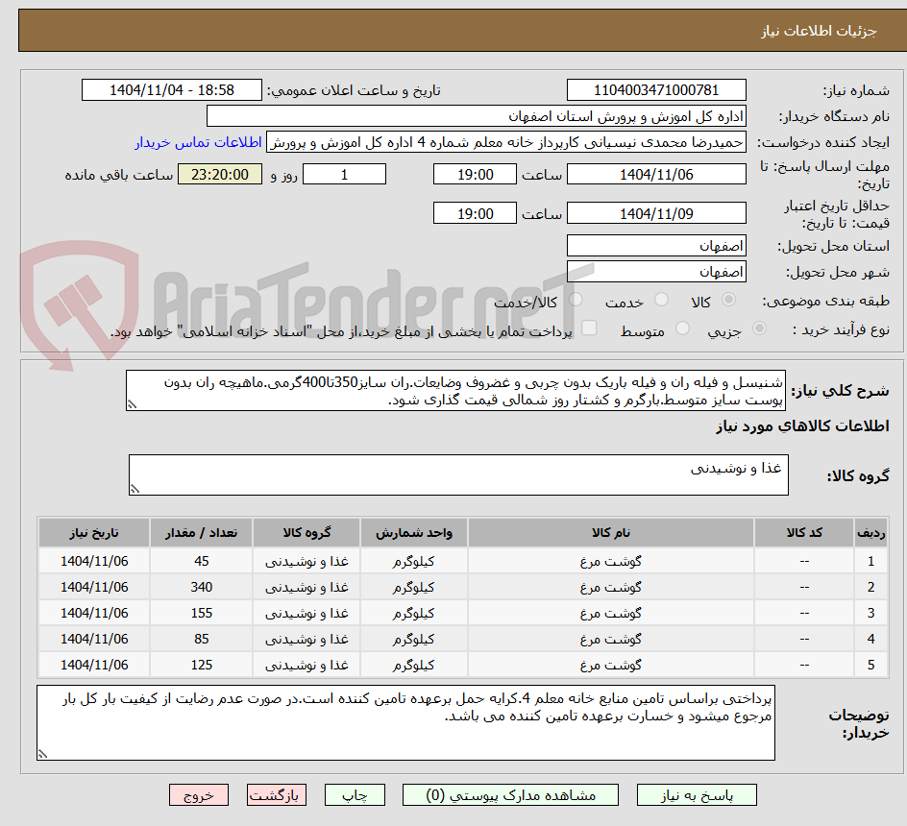The height and width of the screenshot is (826, 907).
Task: Click کیلوگرم unit in row 1
Action: pyautogui.click(x=413, y=561)
